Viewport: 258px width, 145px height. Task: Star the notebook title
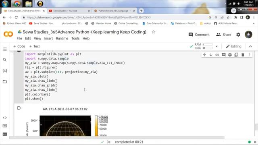[153, 32]
